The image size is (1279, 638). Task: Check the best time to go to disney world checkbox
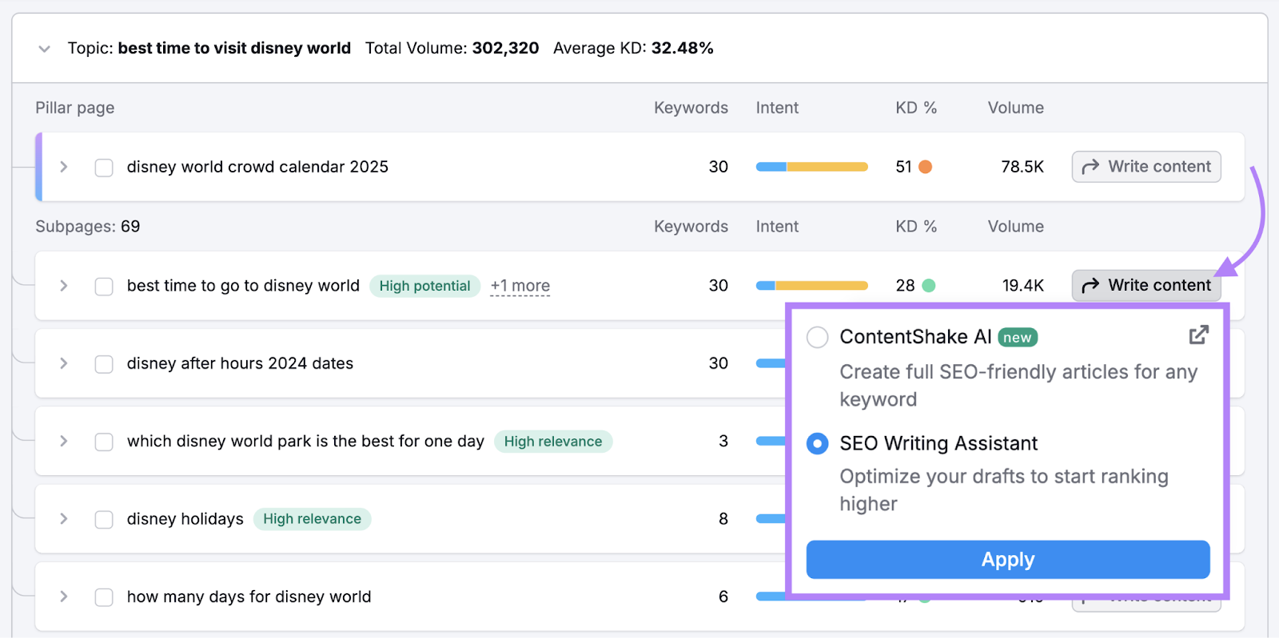coord(104,287)
